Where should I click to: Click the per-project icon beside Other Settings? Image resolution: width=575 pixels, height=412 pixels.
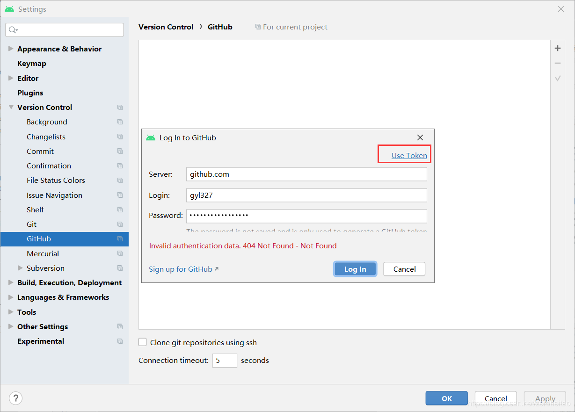tap(120, 326)
